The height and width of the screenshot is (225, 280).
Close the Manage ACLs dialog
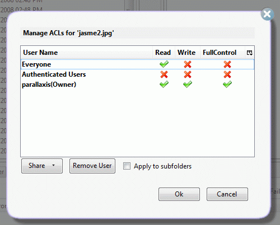(x=267, y=14)
